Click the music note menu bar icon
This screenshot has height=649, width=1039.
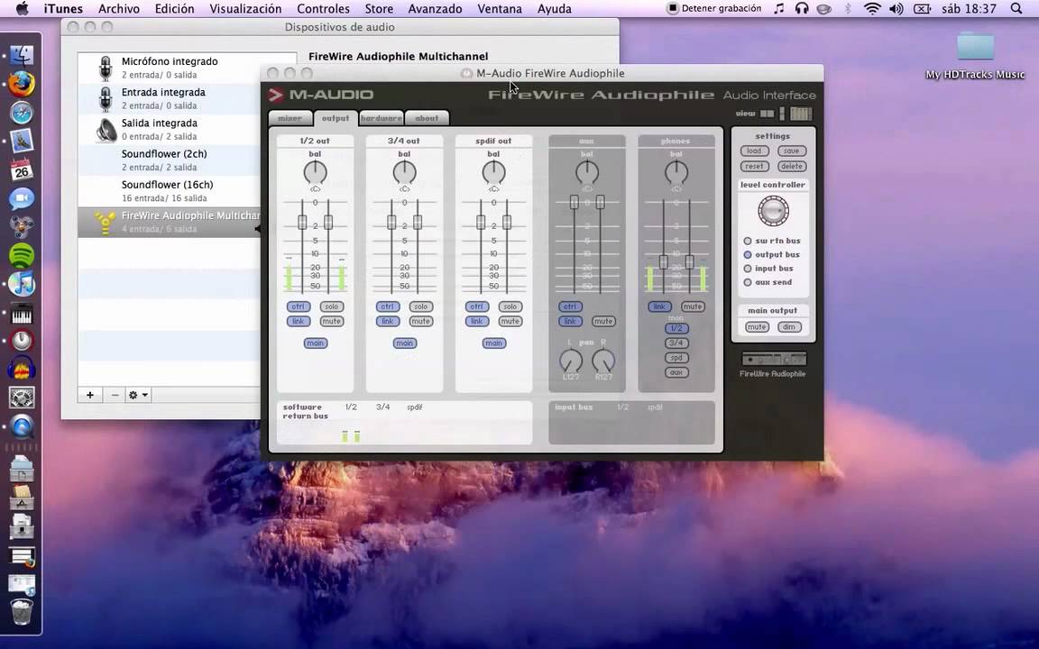coord(779,9)
